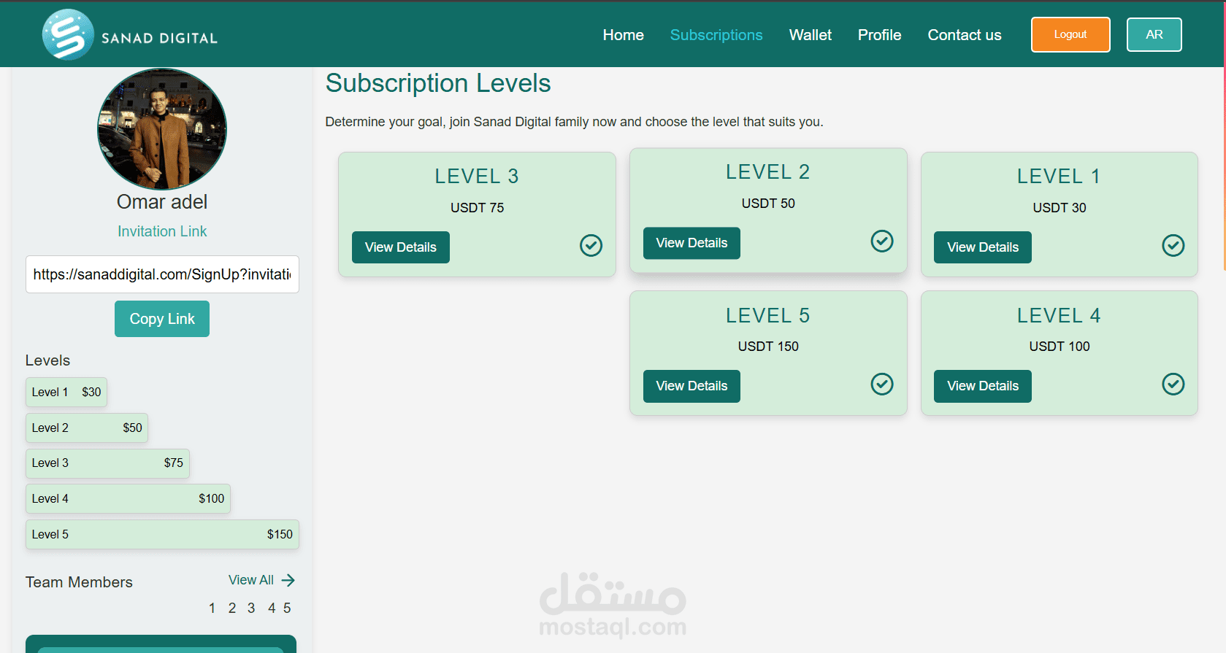Screen dimensions: 1226x653
Task: Click team members level number 3
Action: [x=251, y=608]
